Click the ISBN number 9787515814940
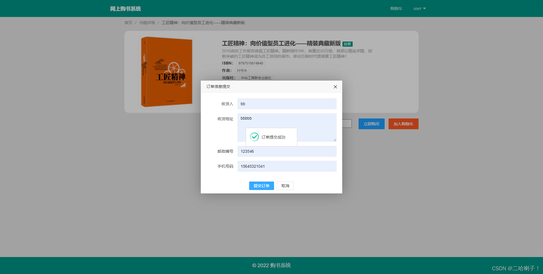 [x=251, y=63]
